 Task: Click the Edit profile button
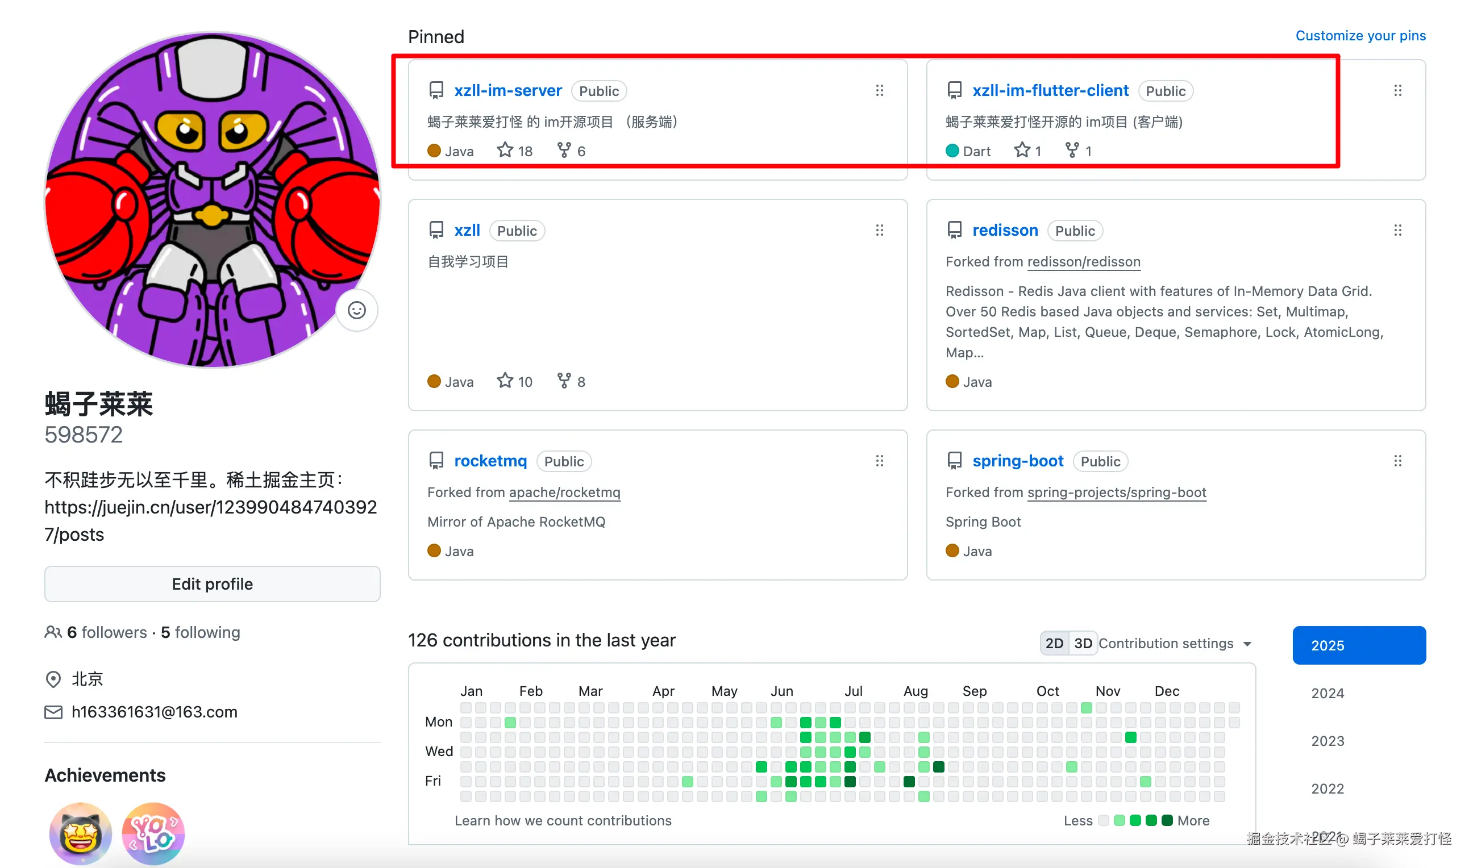pyautogui.click(x=213, y=584)
